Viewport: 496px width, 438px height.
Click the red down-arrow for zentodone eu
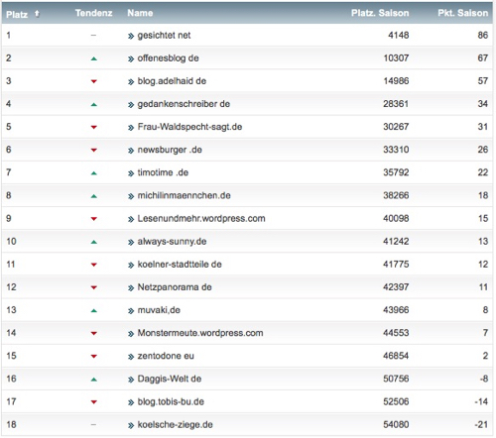[94, 357]
